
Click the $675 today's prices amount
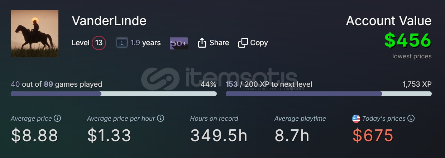373,135
